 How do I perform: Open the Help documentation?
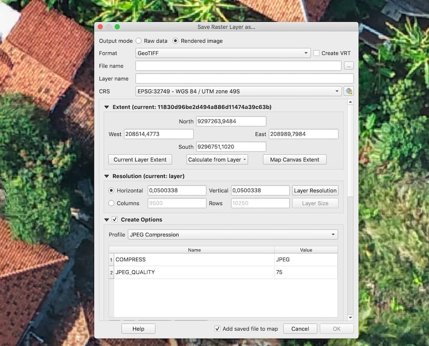coord(138,328)
